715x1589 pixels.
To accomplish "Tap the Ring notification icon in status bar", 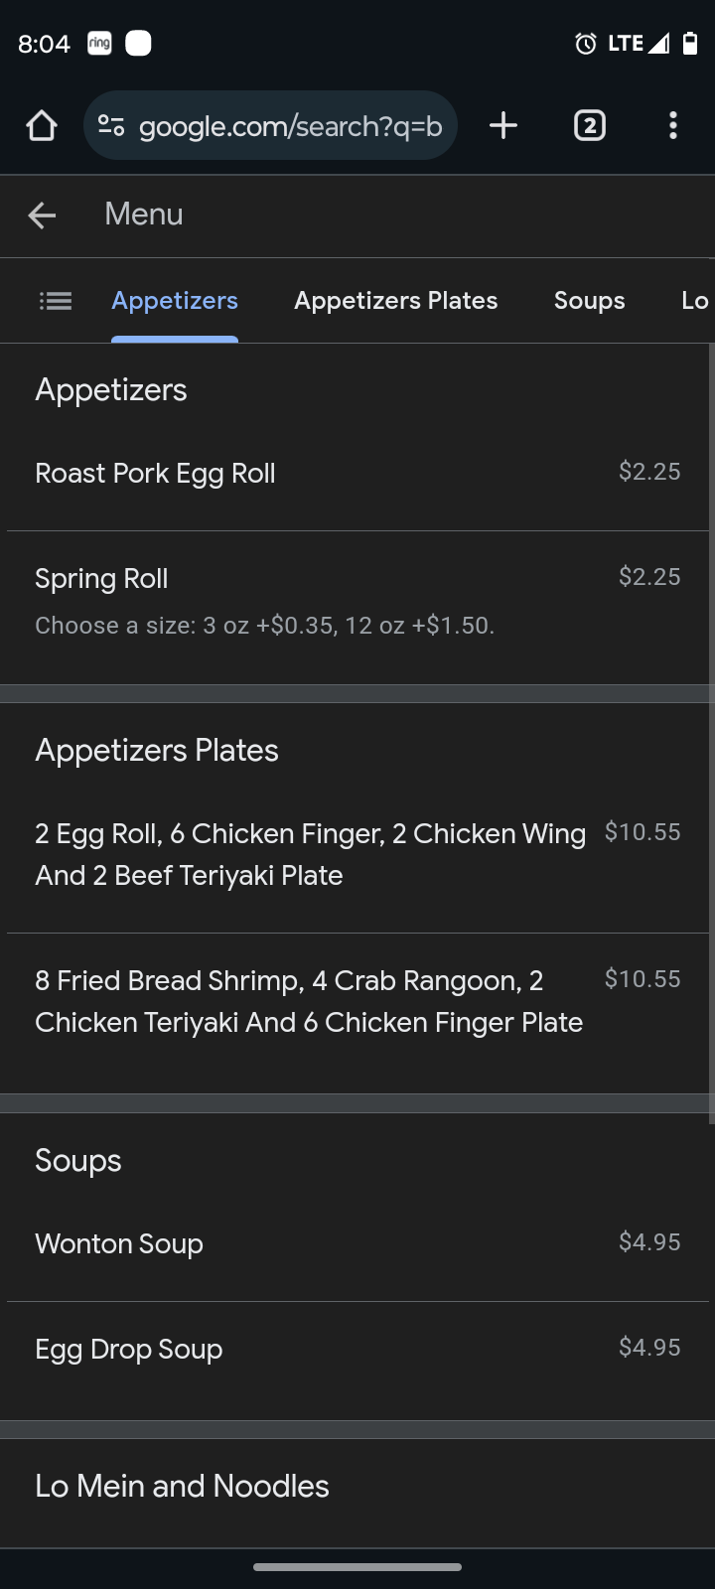I will 99,44.
